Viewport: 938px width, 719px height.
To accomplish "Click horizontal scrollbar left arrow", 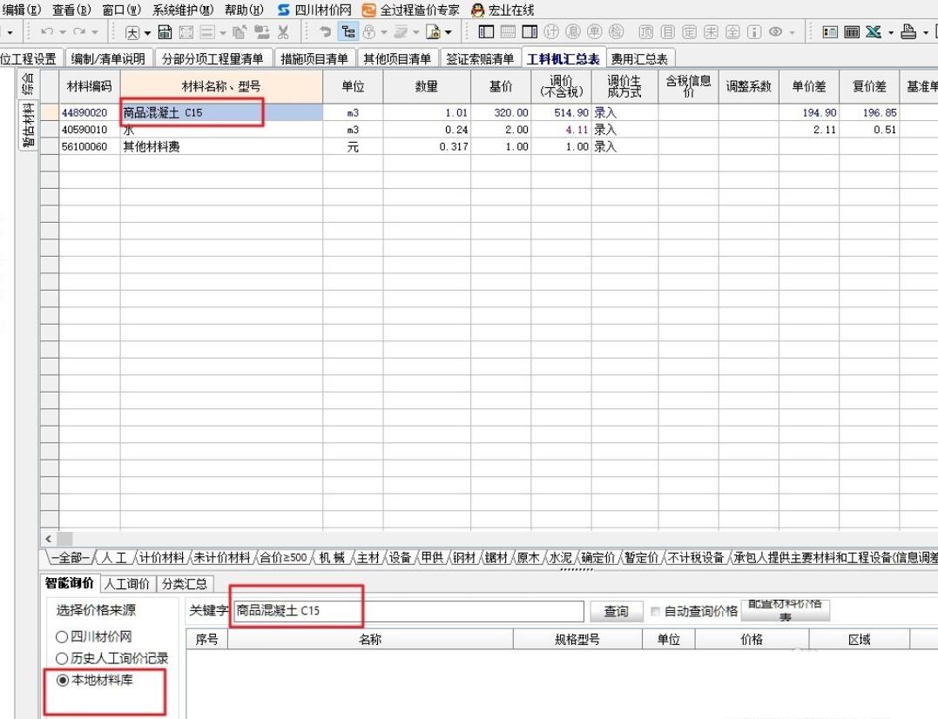I will pos(49,539).
